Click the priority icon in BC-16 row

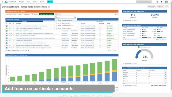coord(14,33)
